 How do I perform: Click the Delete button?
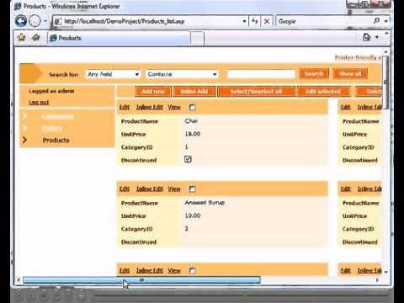point(369,91)
